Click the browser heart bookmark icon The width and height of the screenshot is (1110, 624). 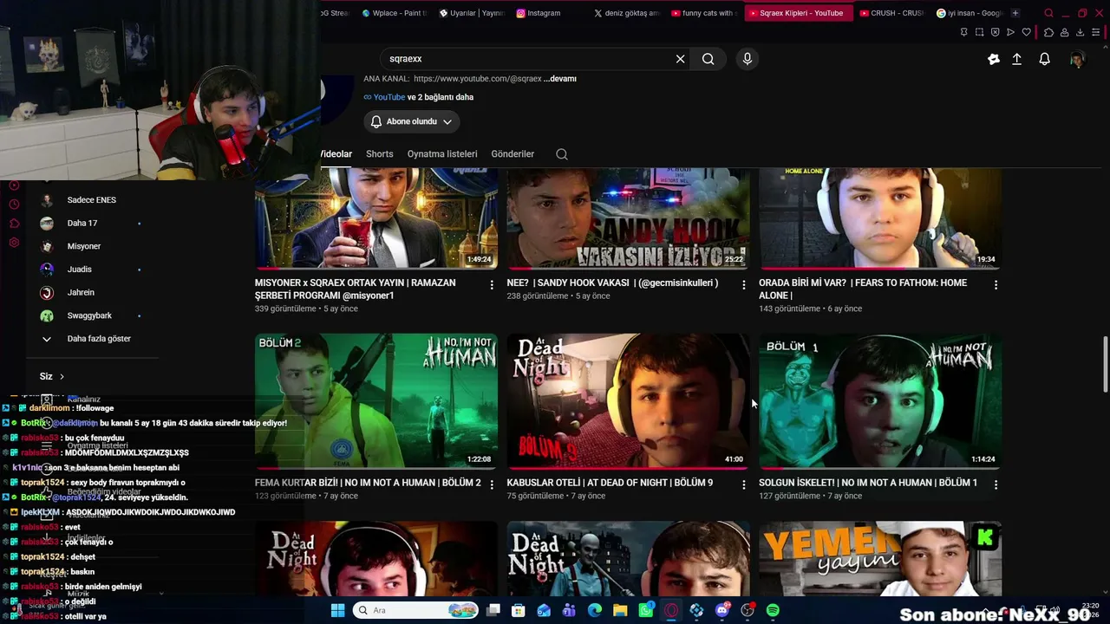click(x=1027, y=32)
